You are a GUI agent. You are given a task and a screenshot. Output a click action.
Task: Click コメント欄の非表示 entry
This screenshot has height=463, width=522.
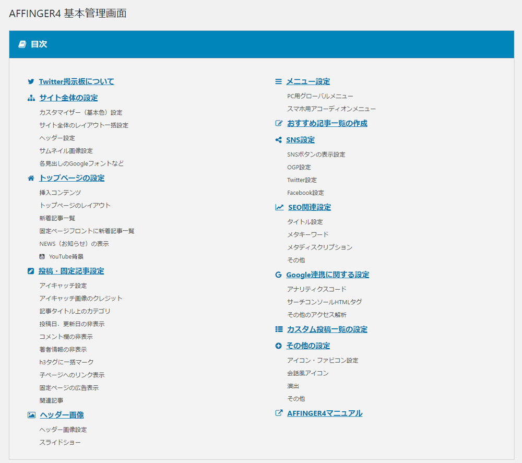pyautogui.click(x=66, y=337)
